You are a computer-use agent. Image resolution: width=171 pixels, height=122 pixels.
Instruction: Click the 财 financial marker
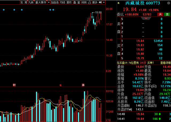coord(14,85)
